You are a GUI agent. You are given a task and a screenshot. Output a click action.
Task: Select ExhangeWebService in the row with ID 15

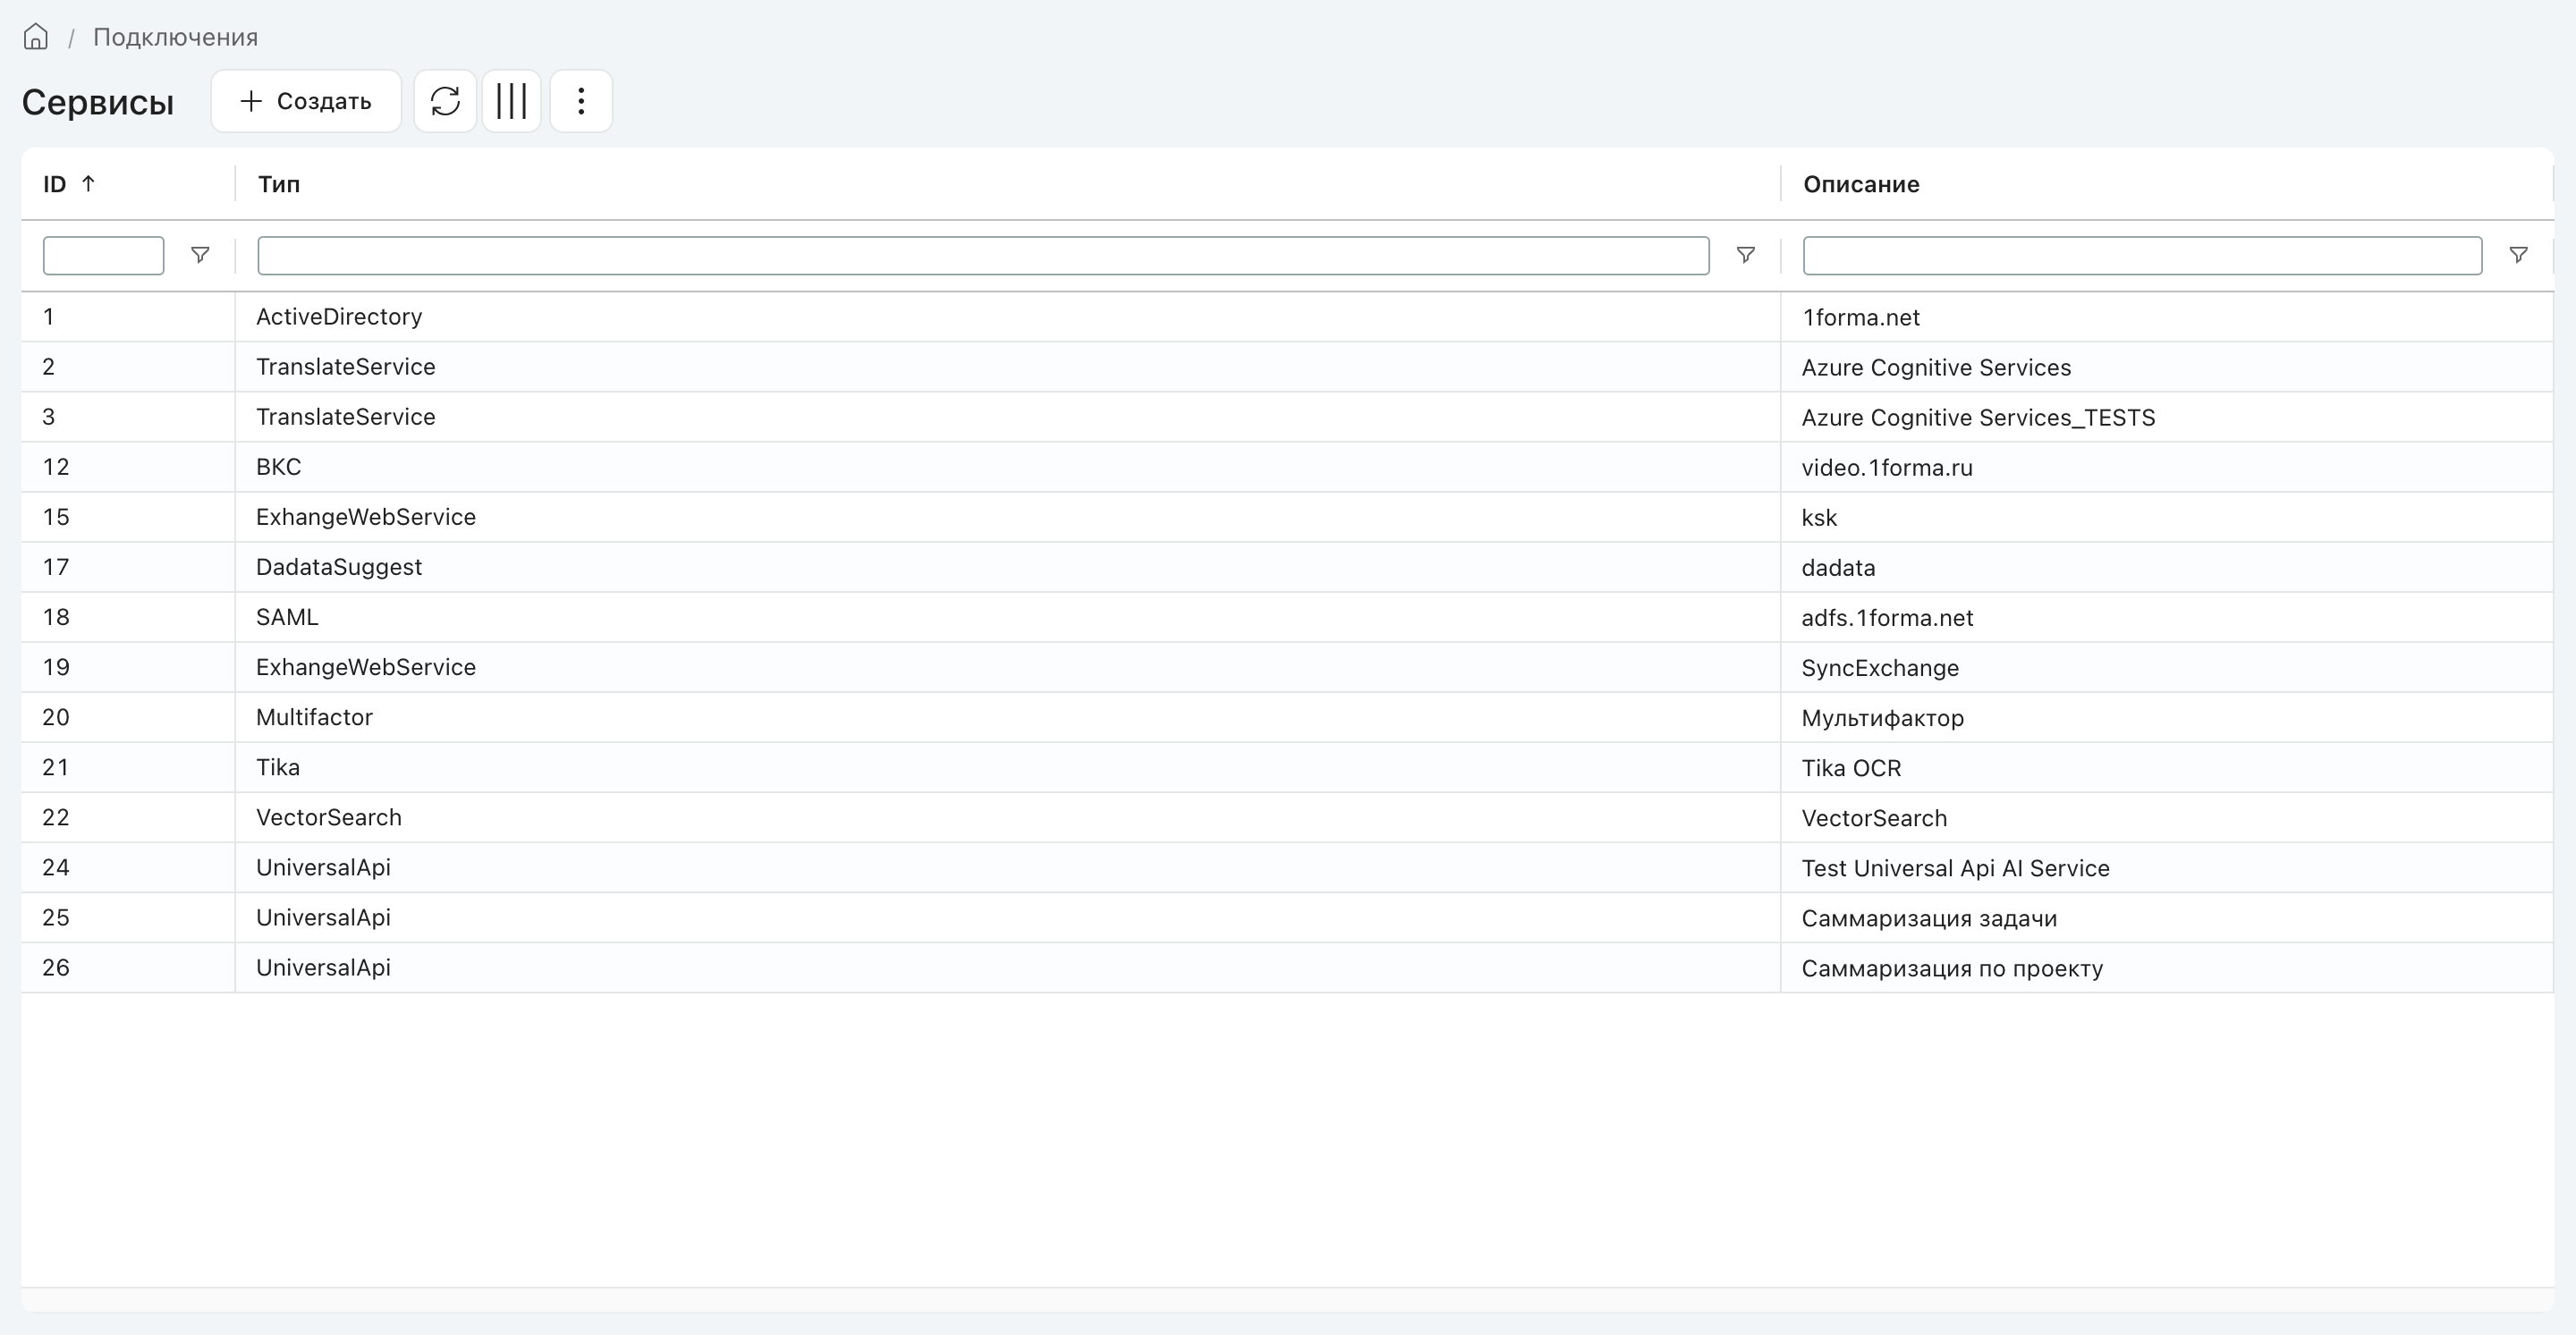pos(1007,517)
